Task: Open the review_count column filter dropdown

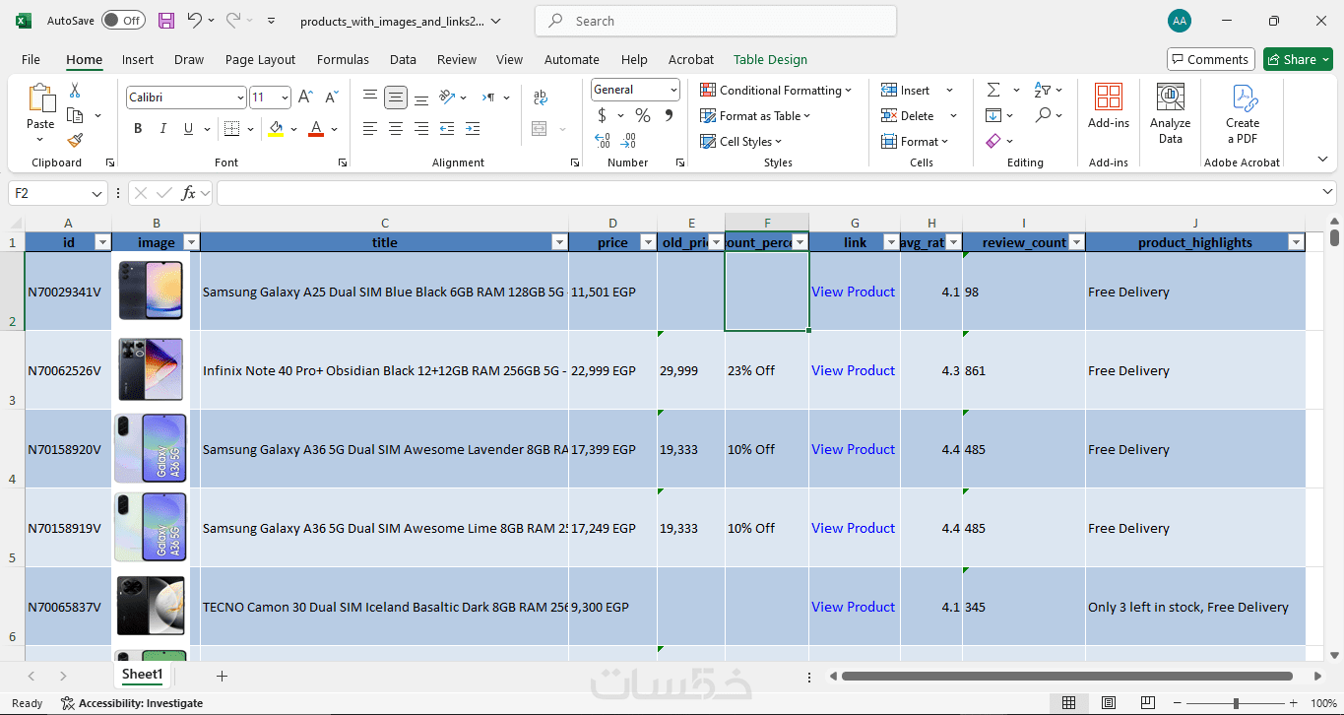Action: (1076, 242)
